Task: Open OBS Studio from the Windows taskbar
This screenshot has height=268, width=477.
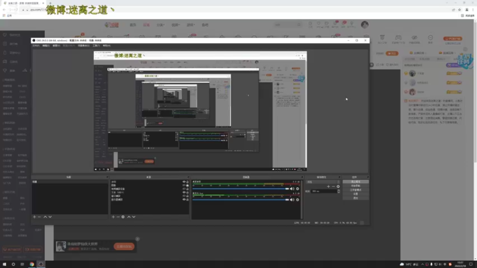Action: pyautogui.click(x=41, y=264)
